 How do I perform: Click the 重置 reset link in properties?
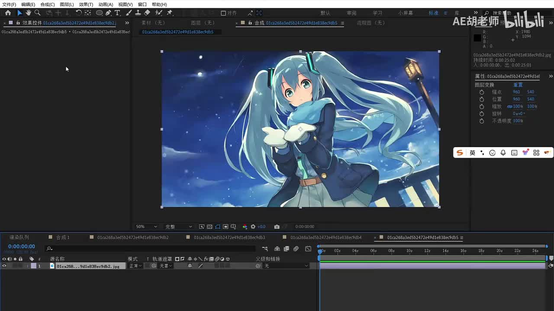point(518,85)
